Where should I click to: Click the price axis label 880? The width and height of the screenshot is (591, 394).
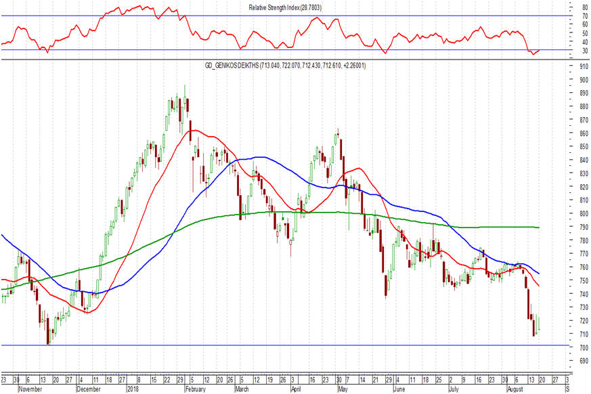(x=584, y=107)
